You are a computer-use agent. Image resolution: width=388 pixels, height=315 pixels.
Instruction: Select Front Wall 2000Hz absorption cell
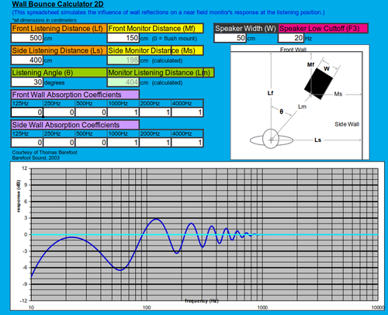(x=155, y=112)
